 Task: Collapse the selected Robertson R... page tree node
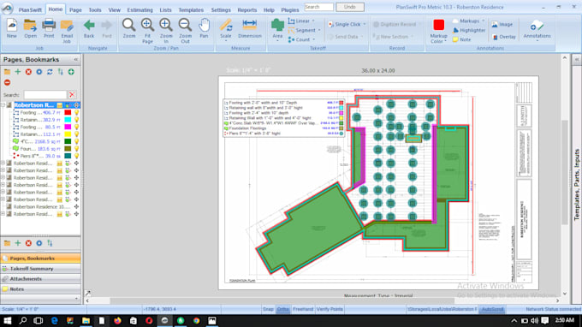[x=3, y=105]
